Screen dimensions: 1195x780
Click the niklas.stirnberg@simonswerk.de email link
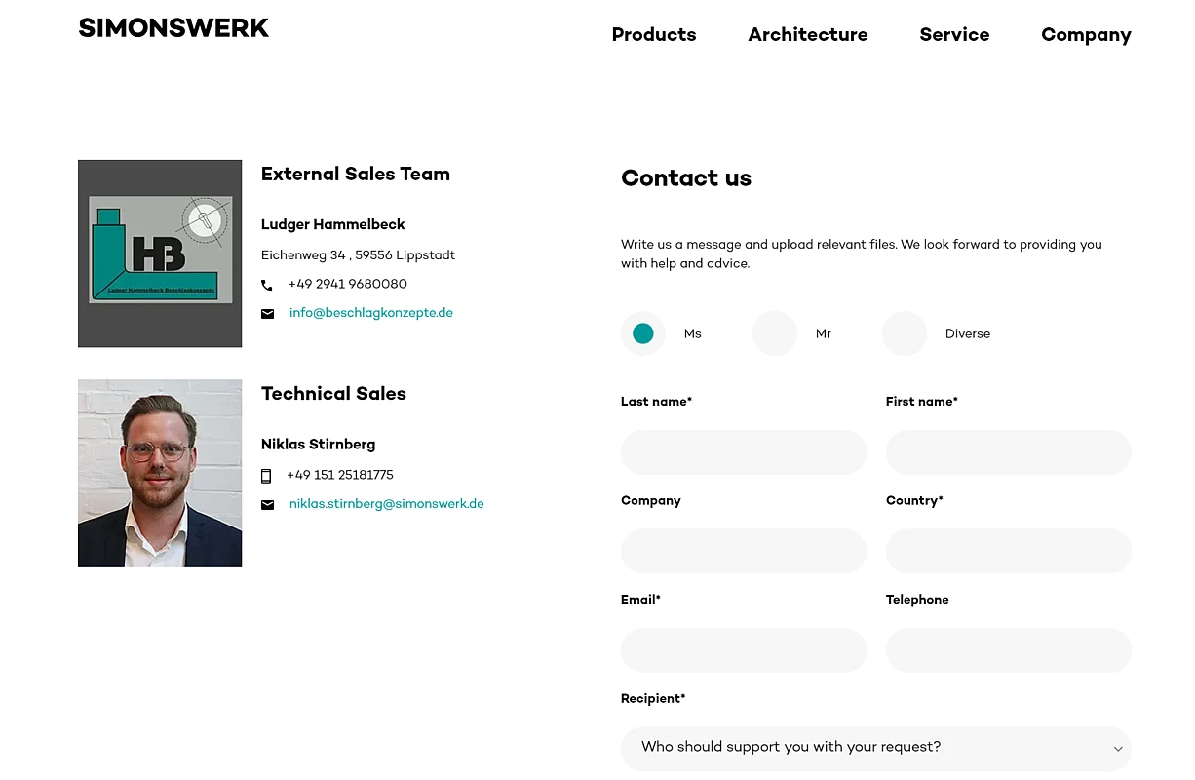(x=387, y=504)
